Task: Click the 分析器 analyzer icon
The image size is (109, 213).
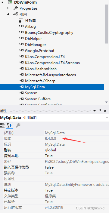Action: point(21,20)
